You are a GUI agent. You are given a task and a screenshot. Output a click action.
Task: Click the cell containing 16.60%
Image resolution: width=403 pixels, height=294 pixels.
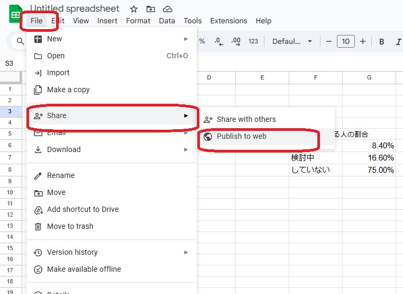click(x=369, y=157)
